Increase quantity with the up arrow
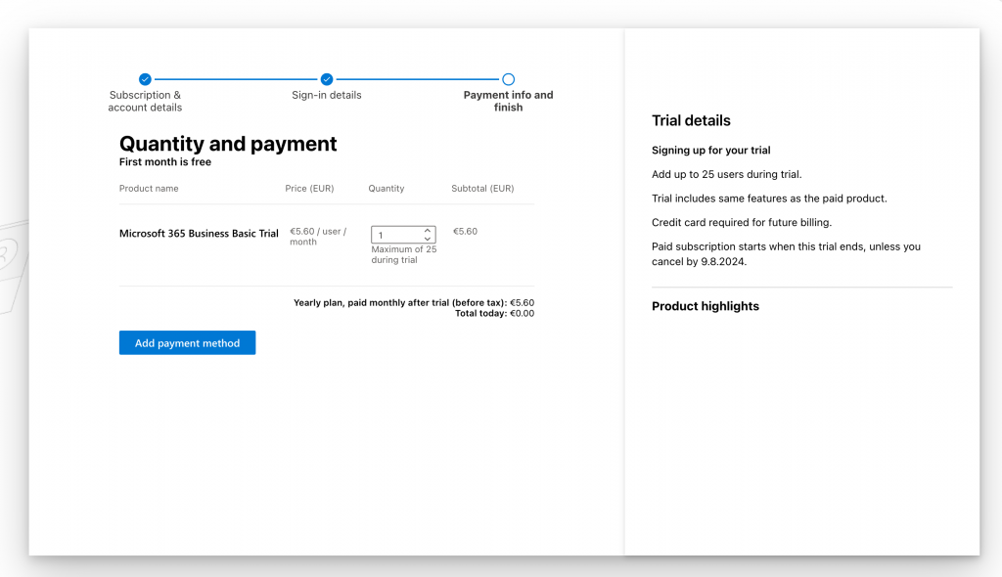 point(428,231)
